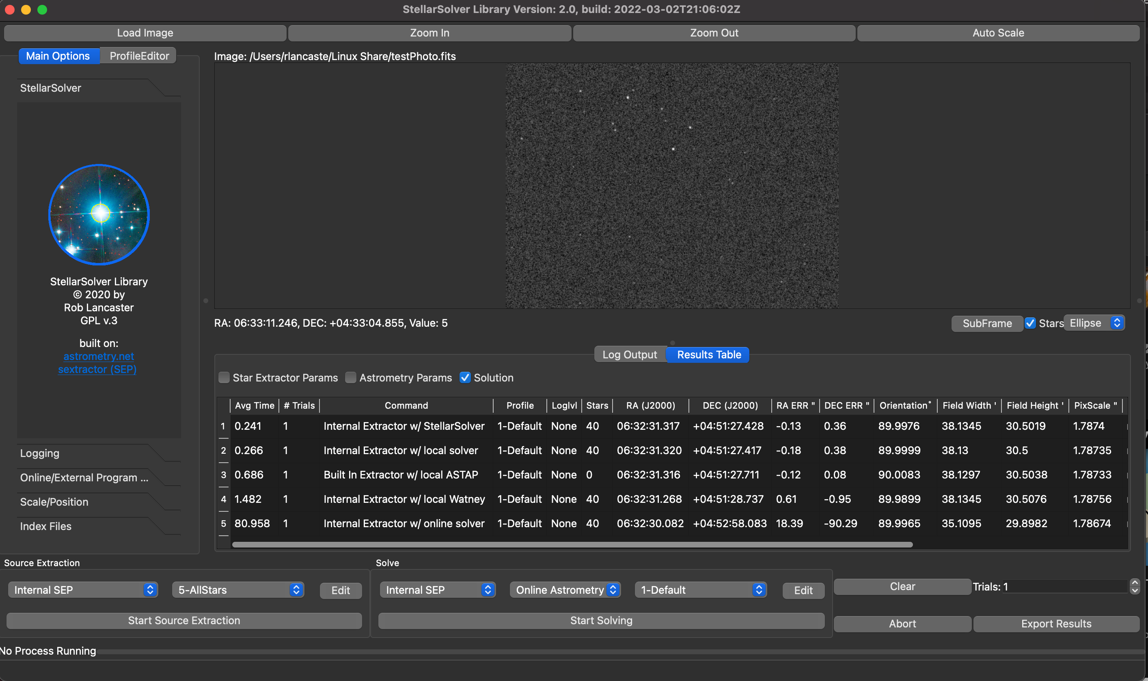Switch to the ProfileEditor tab
The width and height of the screenshot is (1148, 681).
point(139,56)
